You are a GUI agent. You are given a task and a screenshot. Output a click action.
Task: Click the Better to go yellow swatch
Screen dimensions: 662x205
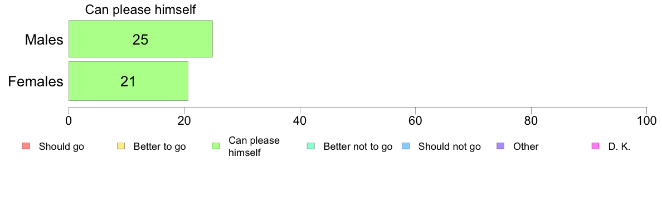120,147
